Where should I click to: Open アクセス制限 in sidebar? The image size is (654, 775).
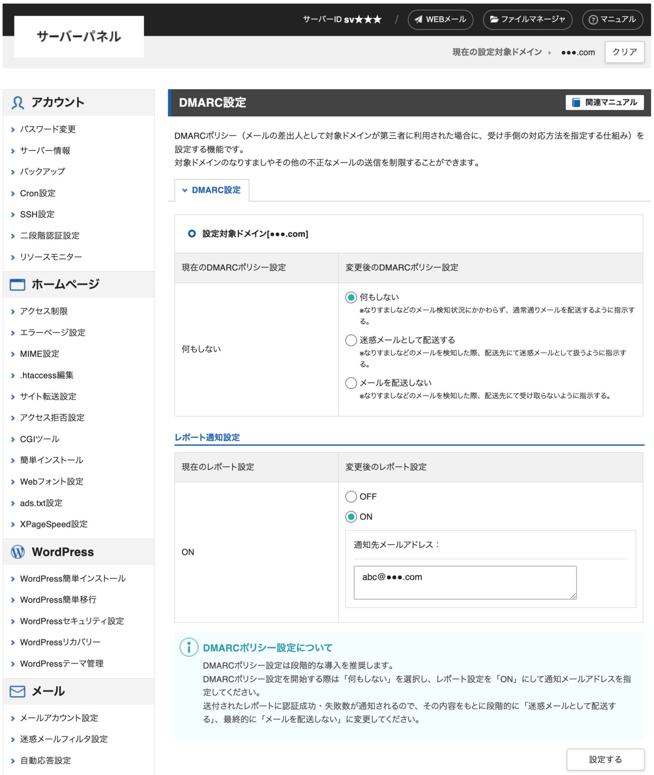coord(44,311)
